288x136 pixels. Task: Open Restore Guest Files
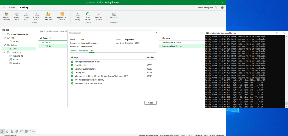[48, 16]
